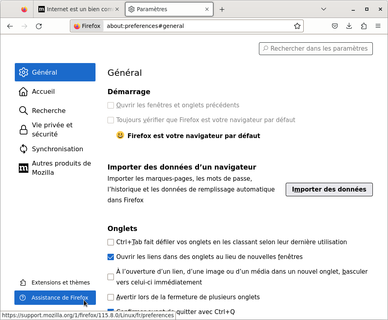Open the Pocket save icon
This screenshot has width=388, height=320.
tap(334, 26)
